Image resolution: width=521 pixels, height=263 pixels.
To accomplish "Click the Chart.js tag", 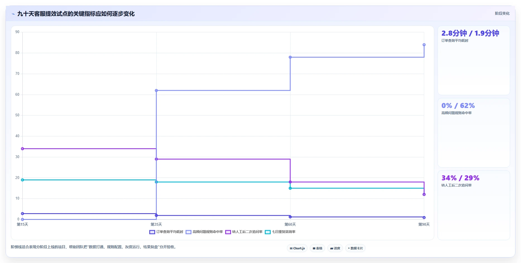I will point(297,248).
